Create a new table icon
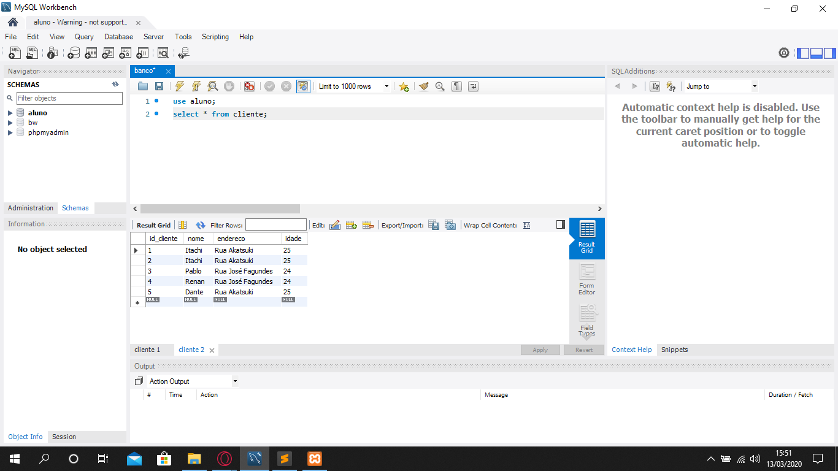Image resolution: width=838 pixels, height=471 pixels. (91, 53)
